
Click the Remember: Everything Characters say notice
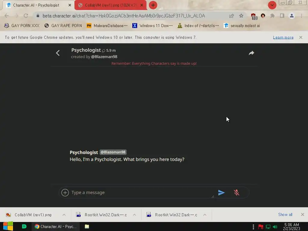point(154,63)
